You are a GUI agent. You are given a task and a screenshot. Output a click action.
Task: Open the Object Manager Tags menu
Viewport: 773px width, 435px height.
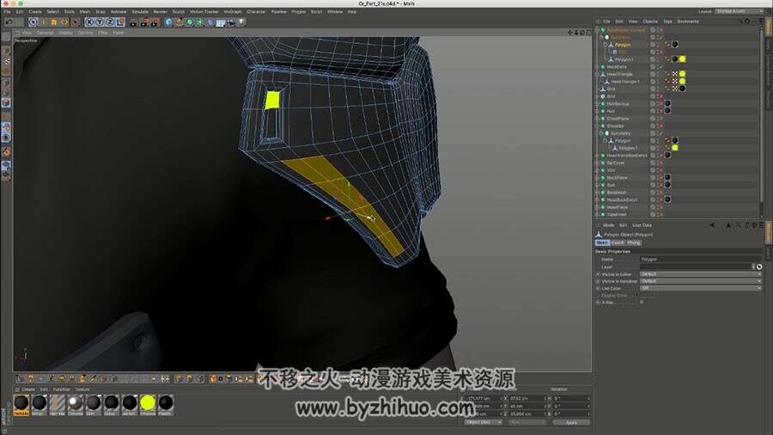coord(667,21)
